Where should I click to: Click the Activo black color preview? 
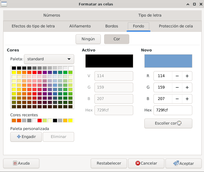[x=109, y=61]
